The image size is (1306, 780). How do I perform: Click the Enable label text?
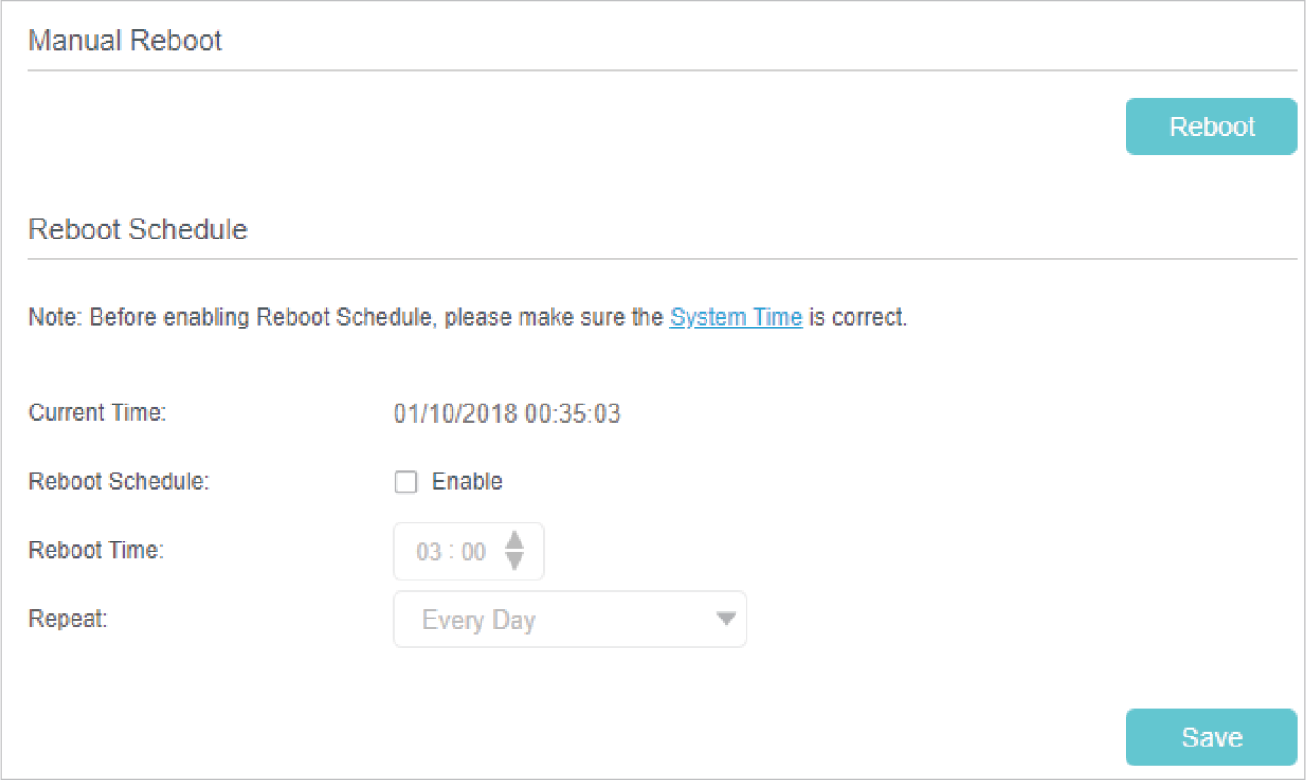coord(466,482)
